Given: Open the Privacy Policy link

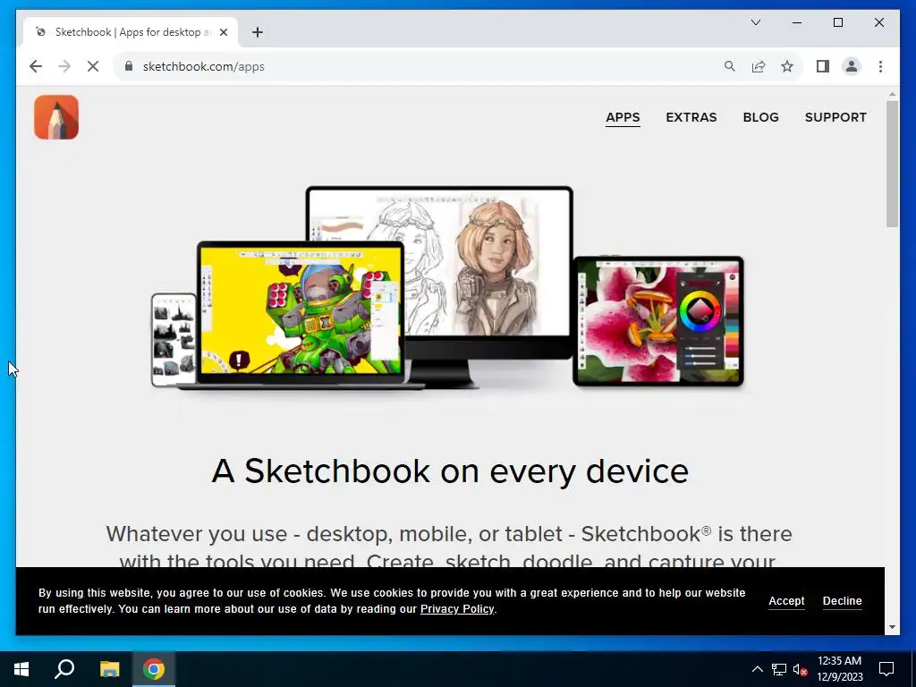Looking at the screenshot, I should tap(457, 609).
